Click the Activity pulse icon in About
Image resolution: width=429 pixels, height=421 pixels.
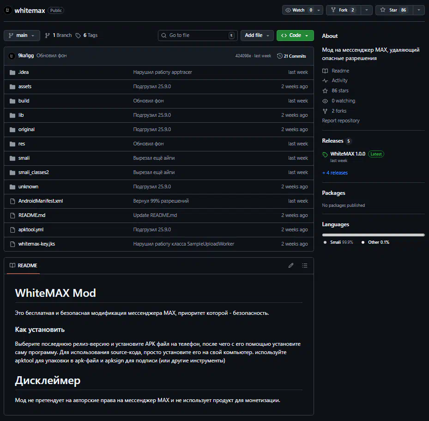(325, 81)
